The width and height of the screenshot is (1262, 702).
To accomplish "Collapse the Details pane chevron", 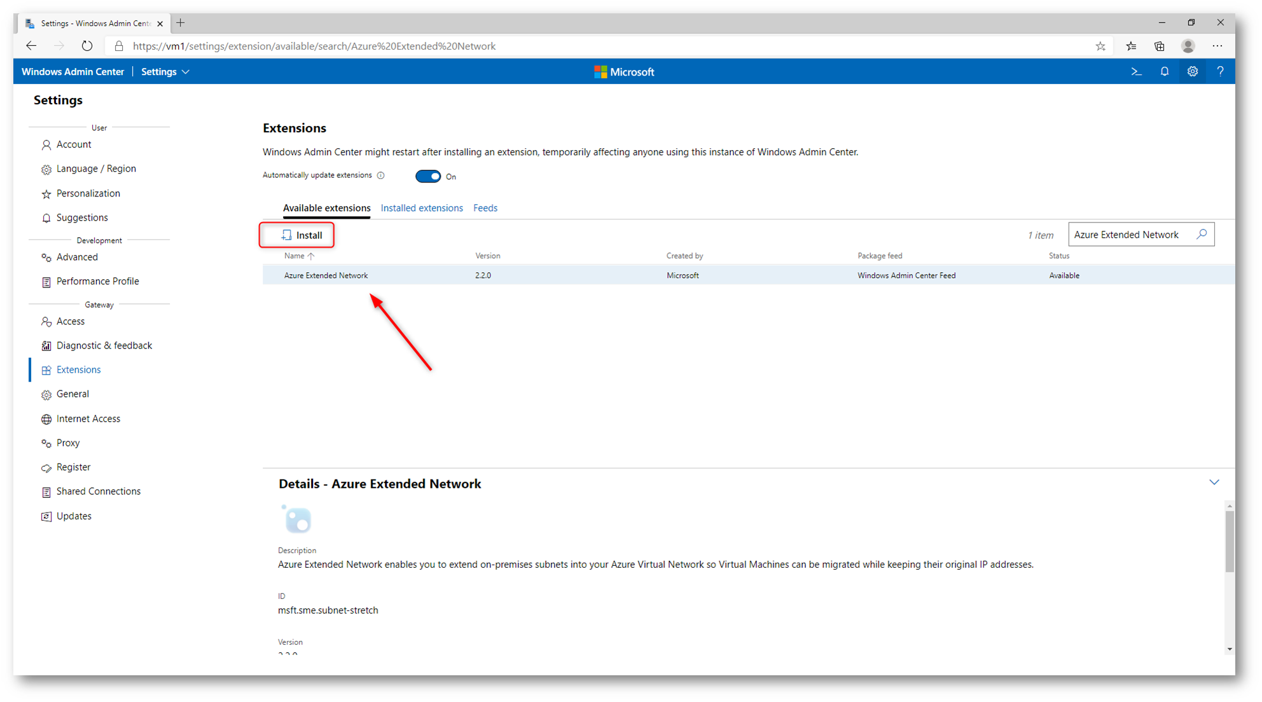I will pos(1214,482).
